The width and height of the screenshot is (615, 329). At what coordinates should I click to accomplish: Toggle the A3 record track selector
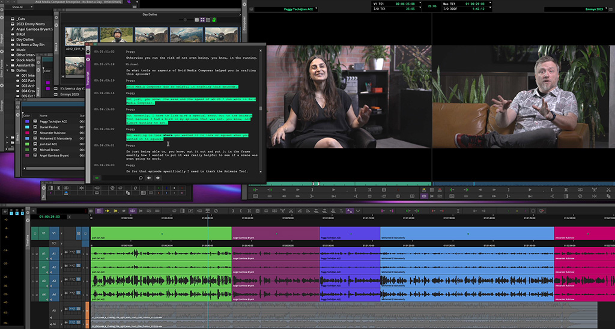click(53, 280)
